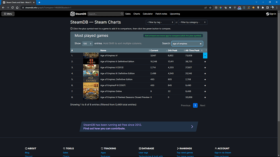Clear the age of empires search text
The width and height of the screenshot is (280, 157).
pos(200,44)
